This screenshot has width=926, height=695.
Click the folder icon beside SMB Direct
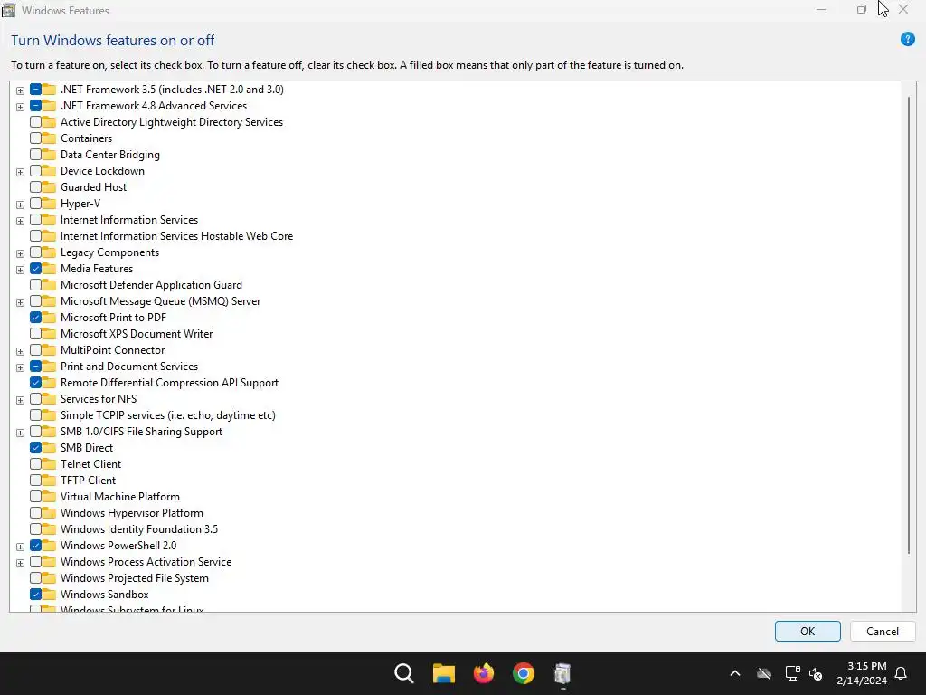tap(49, 448)
